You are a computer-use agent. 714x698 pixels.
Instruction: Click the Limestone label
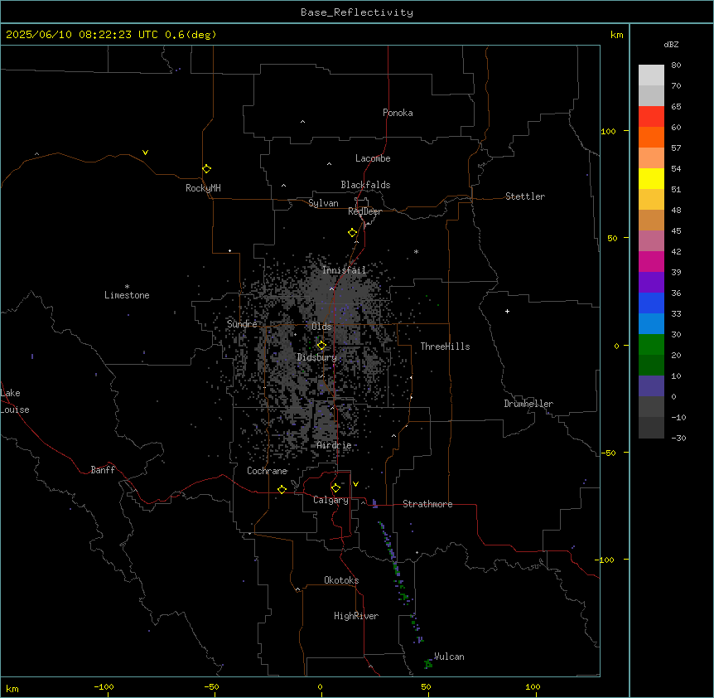127,295
